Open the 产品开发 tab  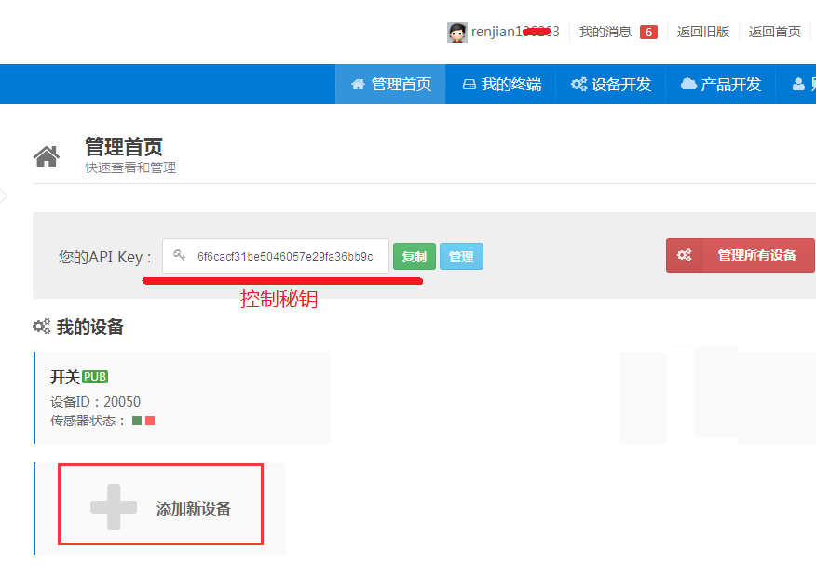[x=721, y=85]
